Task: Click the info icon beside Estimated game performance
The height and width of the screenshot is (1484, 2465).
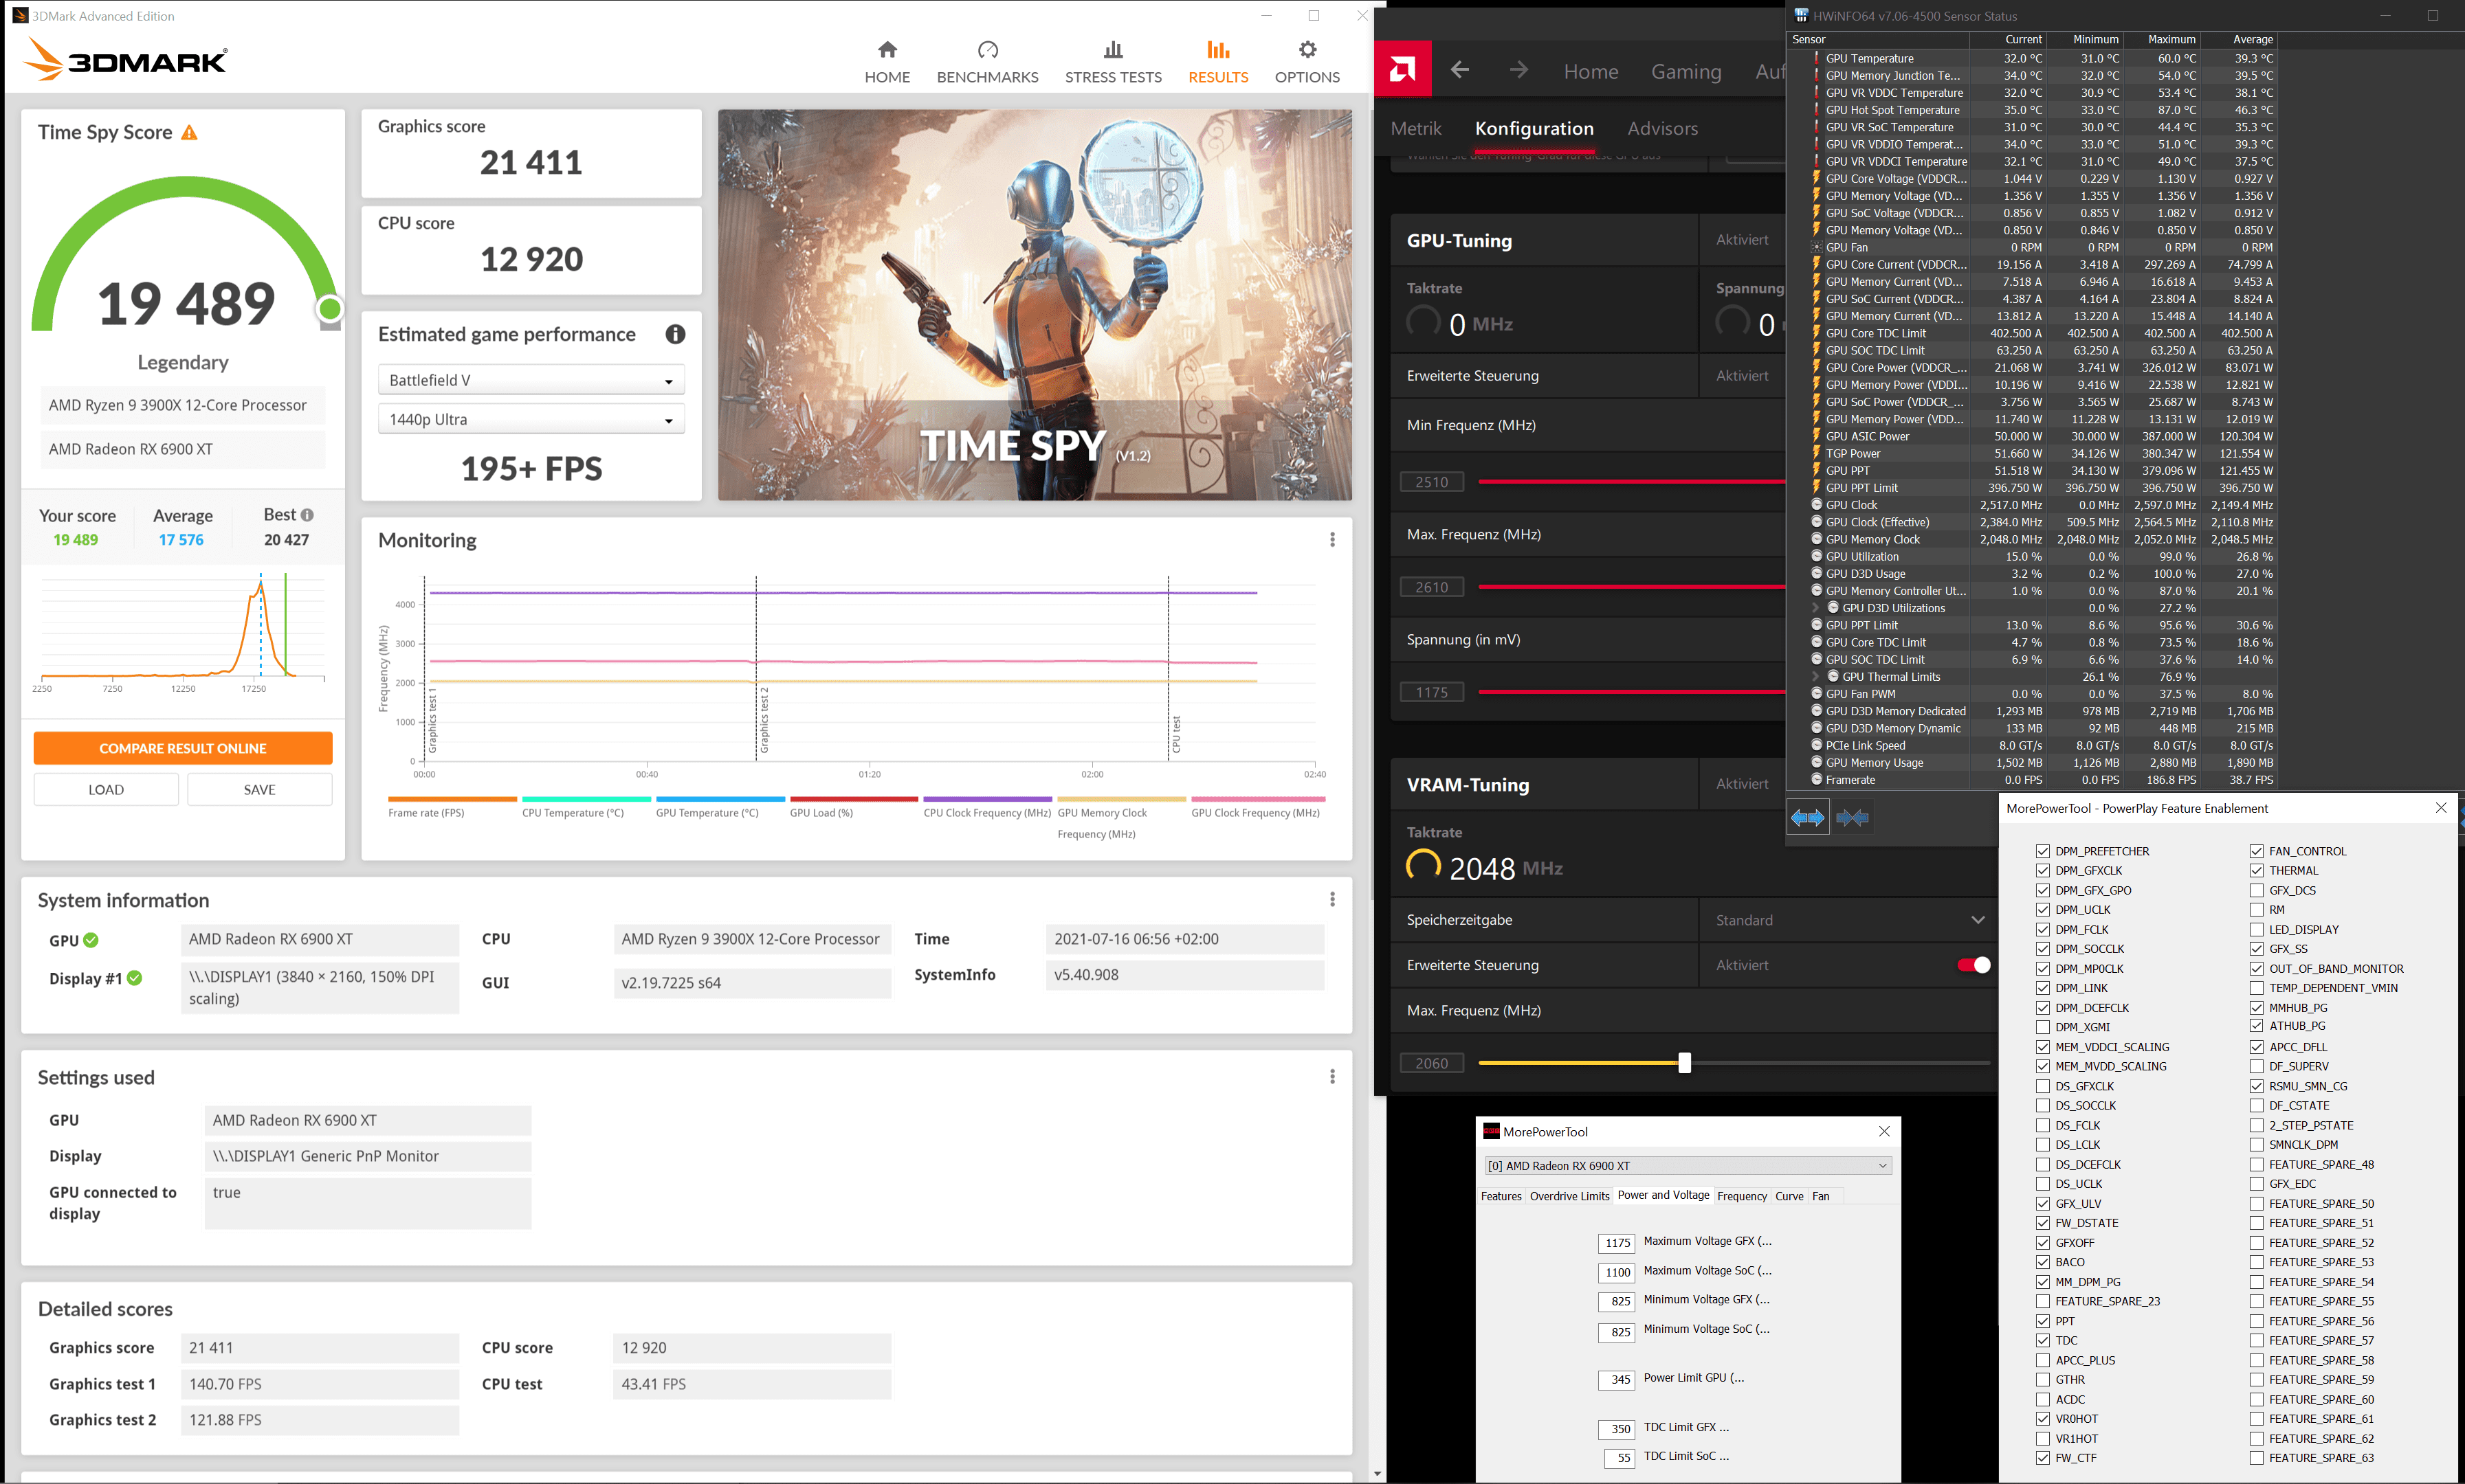Action: [675, 334]
